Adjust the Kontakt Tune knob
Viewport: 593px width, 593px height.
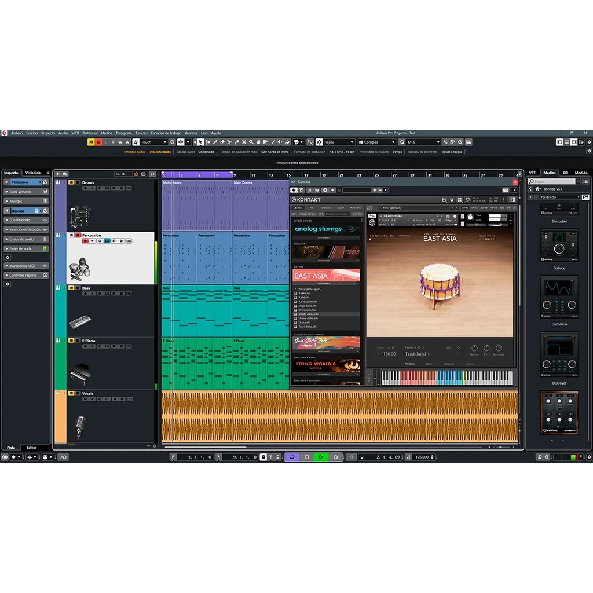(x=470, y=218)
